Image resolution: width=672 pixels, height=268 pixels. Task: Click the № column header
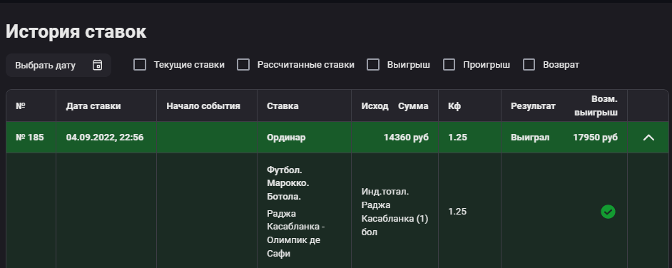[20, 105]
